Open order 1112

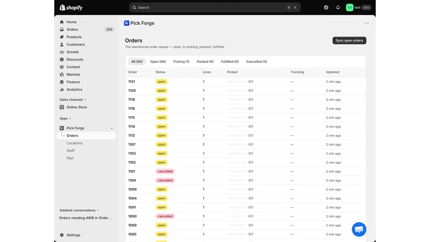(246, 136)
